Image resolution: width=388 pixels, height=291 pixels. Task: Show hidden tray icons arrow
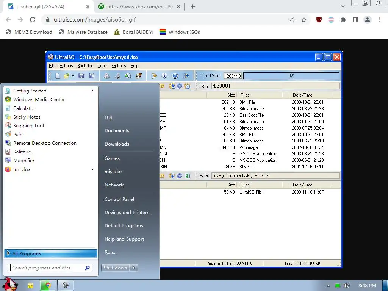[328, 286]
